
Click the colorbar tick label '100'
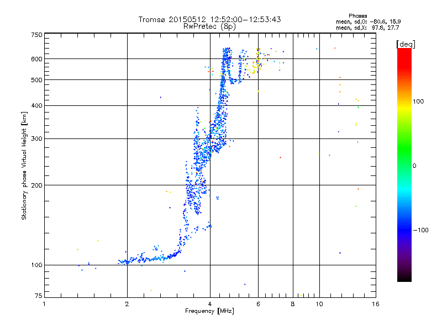[418, 102]
